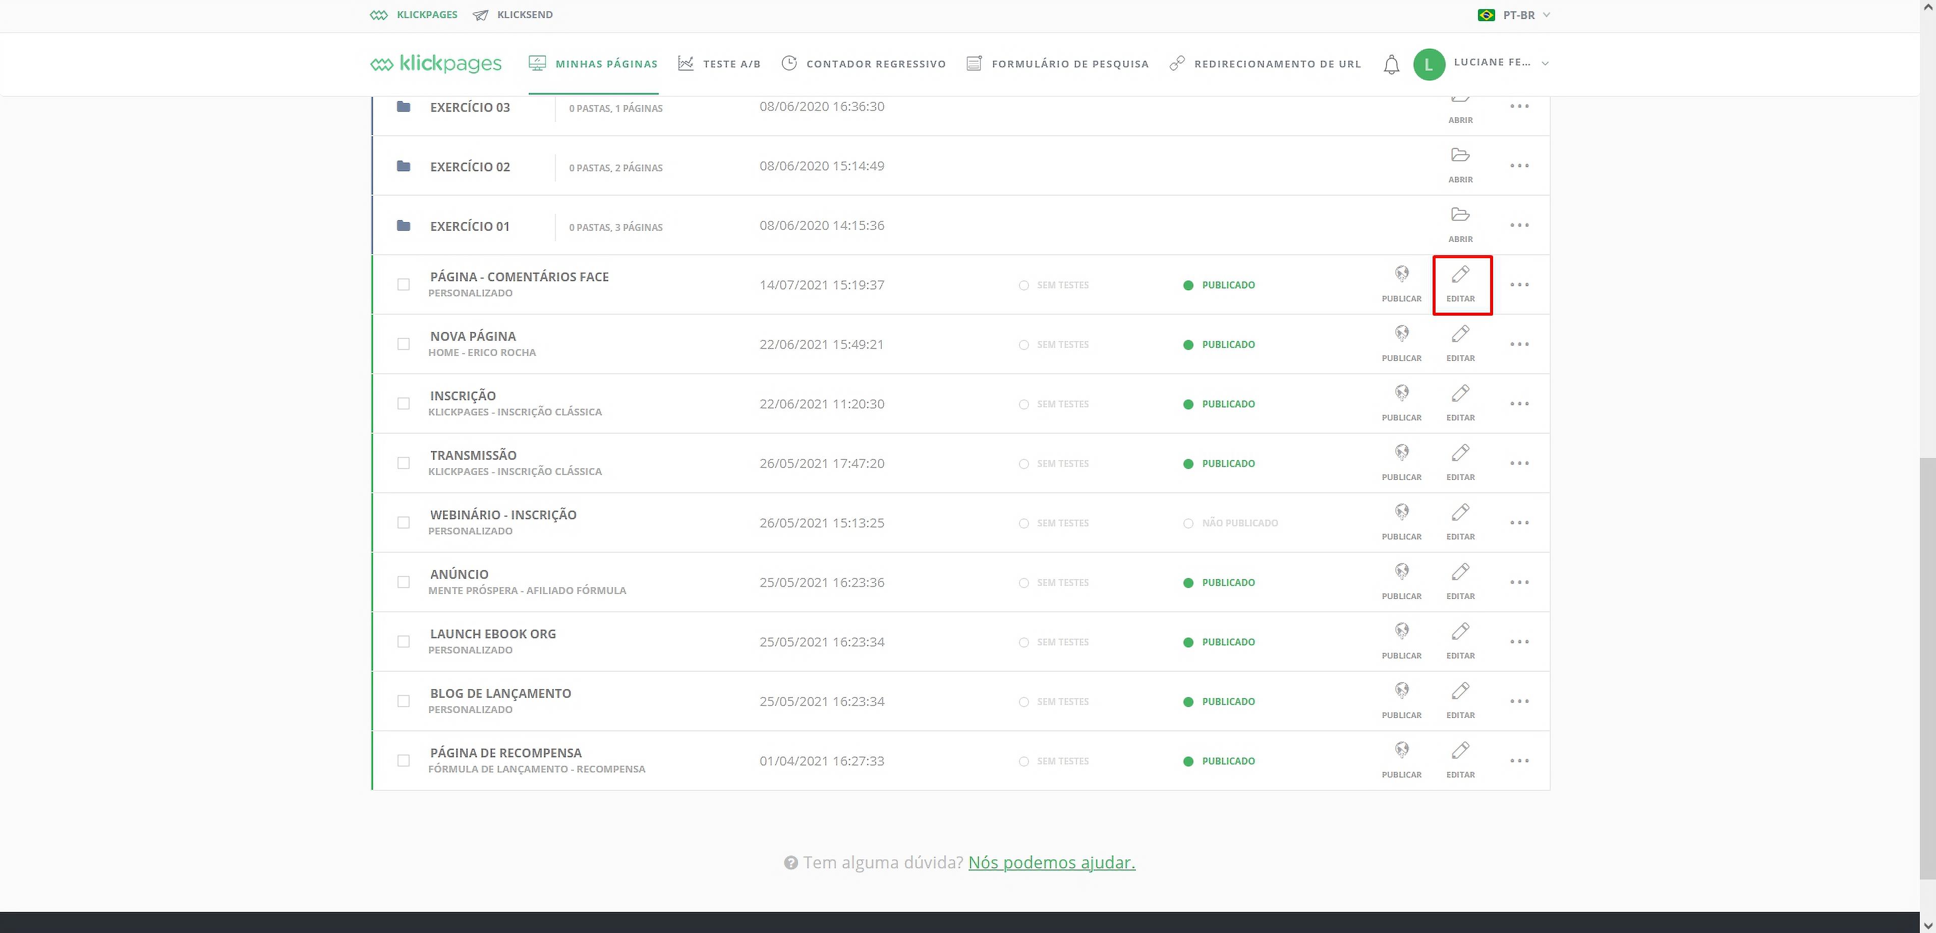This screenshot has width=1936, height=933.
Task: Open page title WEBINÁRIO - INSCRIÇÃO
Action: point(503,514)
